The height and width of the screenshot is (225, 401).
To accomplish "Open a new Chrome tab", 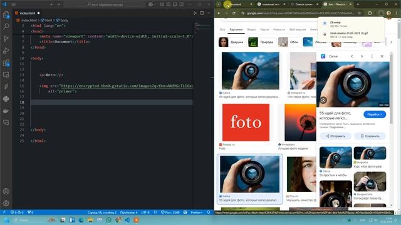I will coord(358,4).
